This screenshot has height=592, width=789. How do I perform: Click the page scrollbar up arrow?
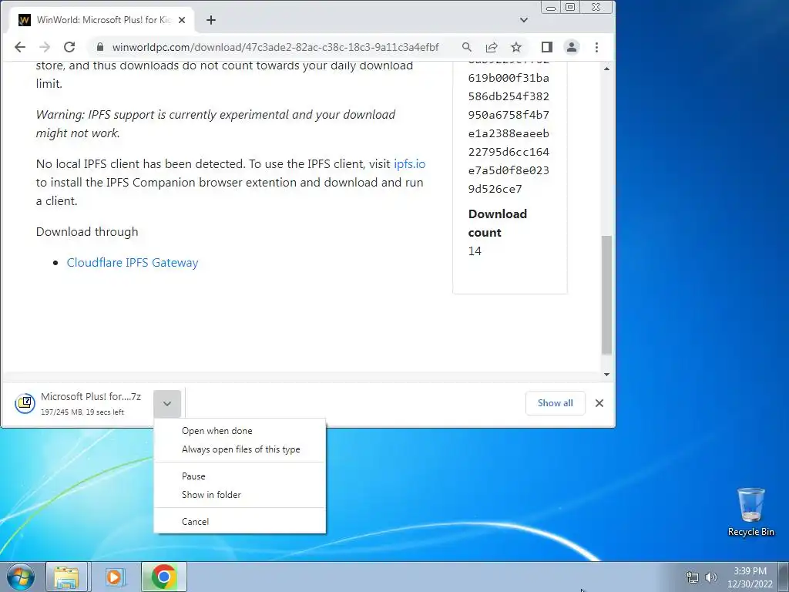pyautogui.click(x=607, y=69)
